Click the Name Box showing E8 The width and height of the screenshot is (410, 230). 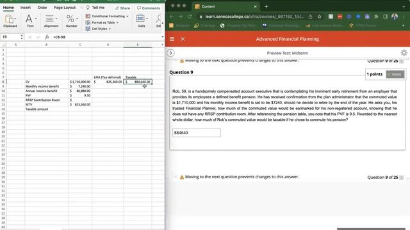tap(10, 37)
